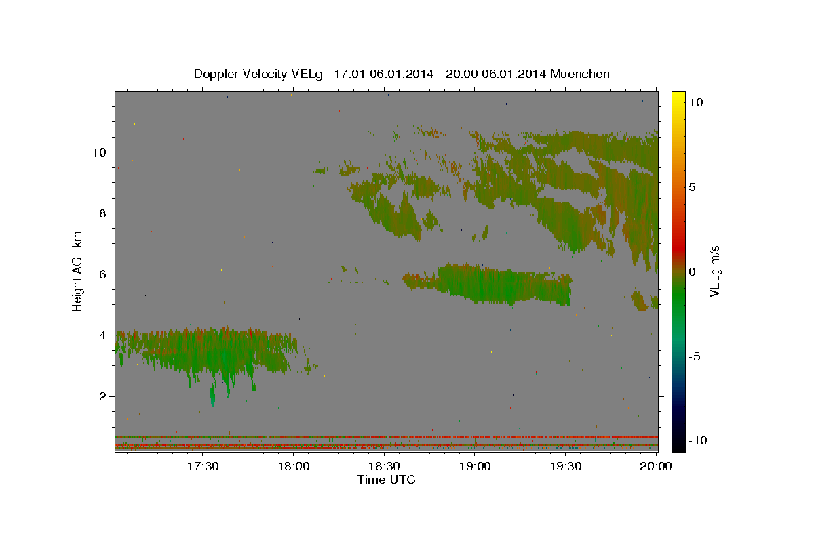Click the colorbar value -5 label
The height and width of the screenshot is (542, 814).
click(695, 356)
